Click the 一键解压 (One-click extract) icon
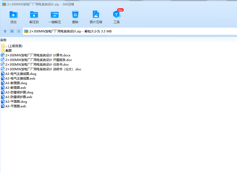This screenshot has height=173, width=237. click(55, 15)
